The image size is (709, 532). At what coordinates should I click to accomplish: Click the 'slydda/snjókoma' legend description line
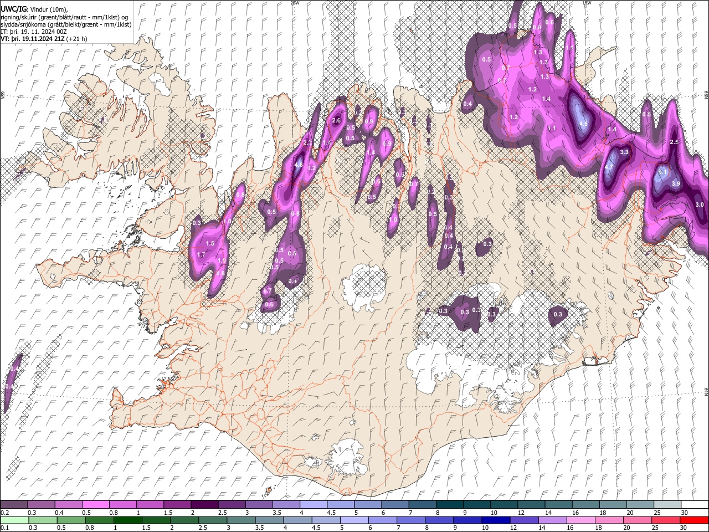point(66,24)
